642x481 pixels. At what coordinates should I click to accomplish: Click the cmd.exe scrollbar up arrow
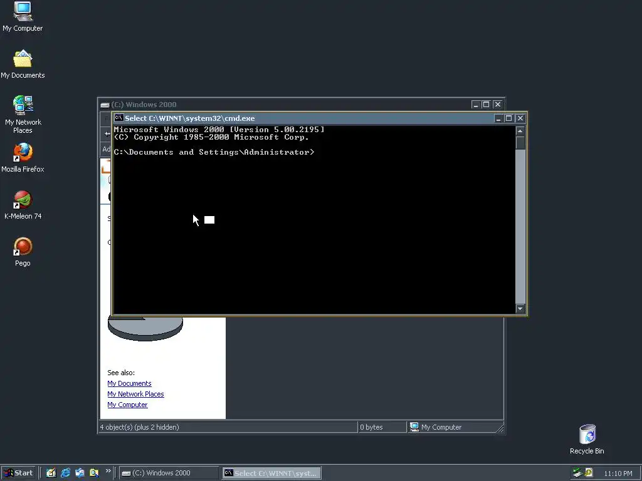[x=520, y=131]
